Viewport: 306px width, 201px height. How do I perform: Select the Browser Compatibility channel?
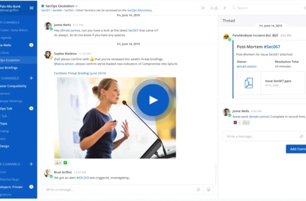(x=13, y=86)
